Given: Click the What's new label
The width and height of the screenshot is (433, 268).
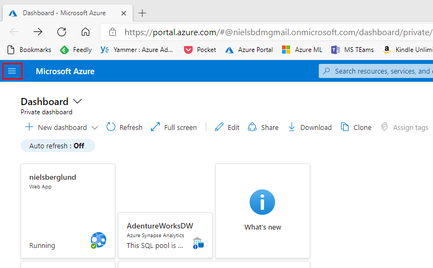Looking at the screenshot, I should (x=263, y=227).
